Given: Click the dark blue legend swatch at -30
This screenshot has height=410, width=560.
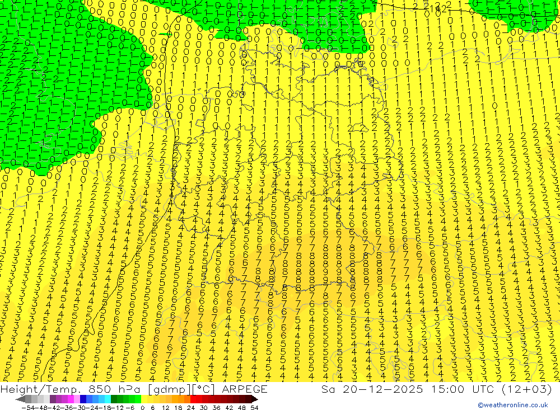Looking at the screenshot, I should (83, 399).
